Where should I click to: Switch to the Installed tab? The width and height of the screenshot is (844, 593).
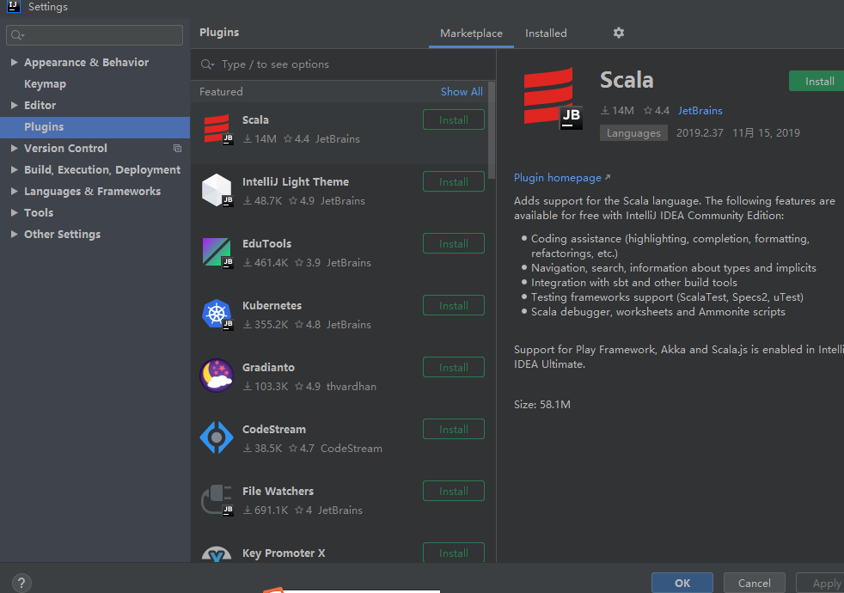(x=546, y=34)
